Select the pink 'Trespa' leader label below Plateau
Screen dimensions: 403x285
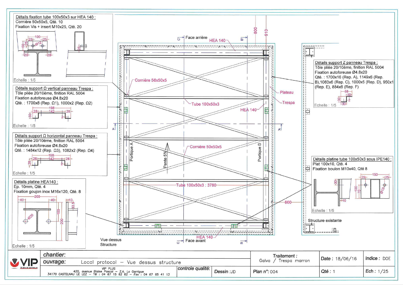click(288, 103)
